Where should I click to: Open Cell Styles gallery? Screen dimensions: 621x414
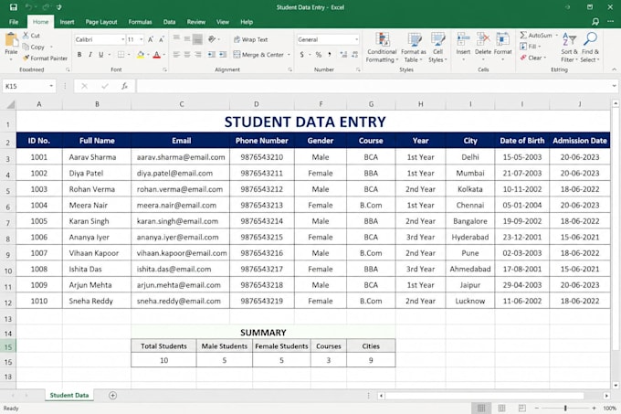tap(437, 48)
